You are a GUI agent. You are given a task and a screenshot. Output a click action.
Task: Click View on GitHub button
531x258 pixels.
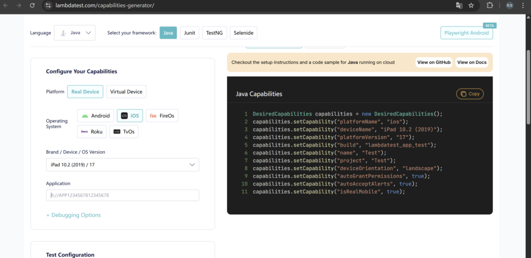point(434,62)
